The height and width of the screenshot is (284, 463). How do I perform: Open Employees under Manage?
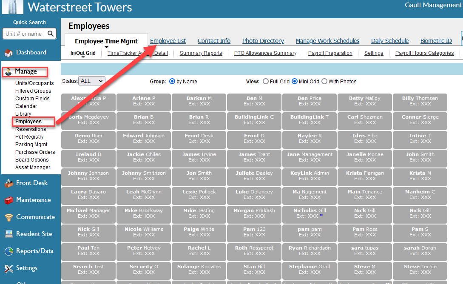point(28,122)
